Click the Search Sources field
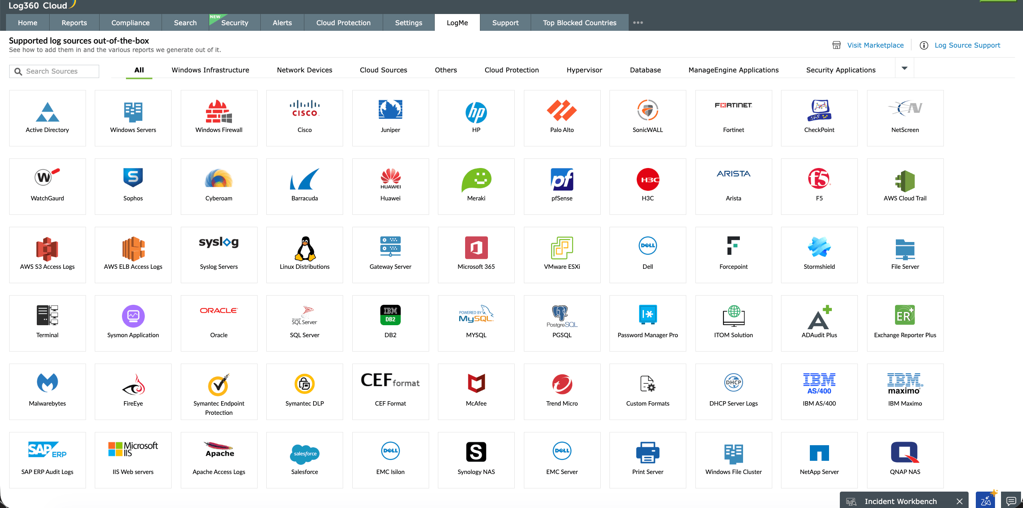1023x508 pixels. point(54,71)
